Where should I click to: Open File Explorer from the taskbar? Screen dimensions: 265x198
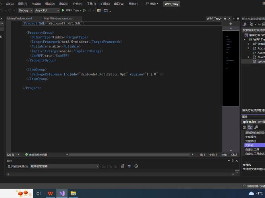[73, 193]
